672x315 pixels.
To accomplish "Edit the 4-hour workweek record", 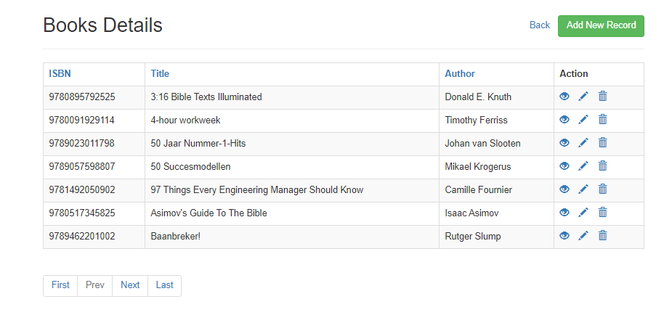I will click(x=583, y=120).
